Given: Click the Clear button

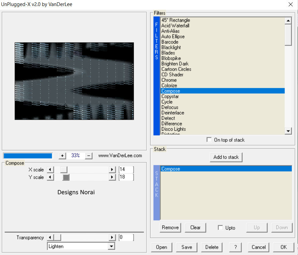Looking at the screenshot, I should [x=195, y=228].
